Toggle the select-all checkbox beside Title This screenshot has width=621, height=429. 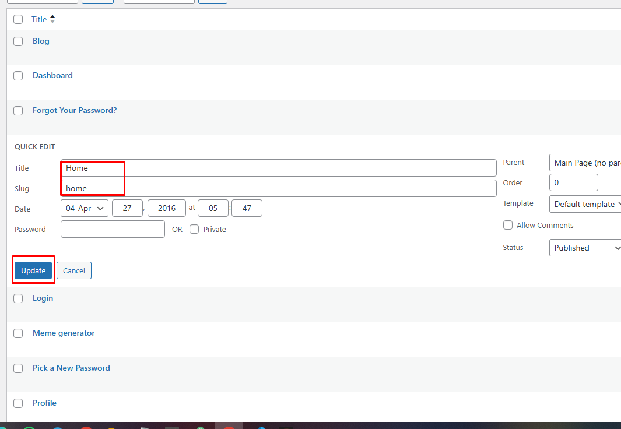click(x=18, y=19)
